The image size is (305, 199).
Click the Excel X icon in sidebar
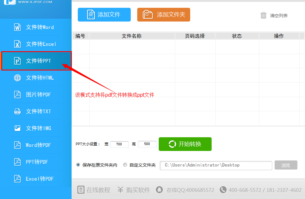click(x=17, y=44)
